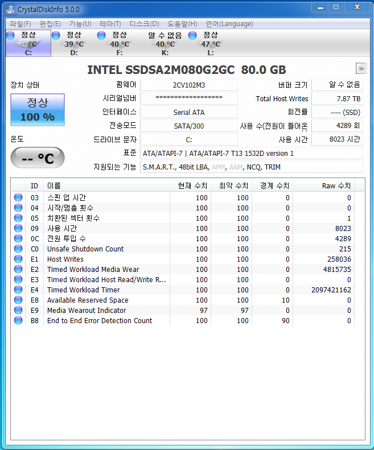Select the L: drive tab at 47 °C
The height and width of the screenshot is (450, 374).
coord(211,43)
